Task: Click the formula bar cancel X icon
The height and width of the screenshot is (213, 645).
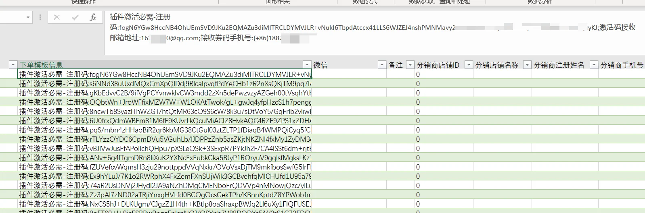Action: coord(57,17)
